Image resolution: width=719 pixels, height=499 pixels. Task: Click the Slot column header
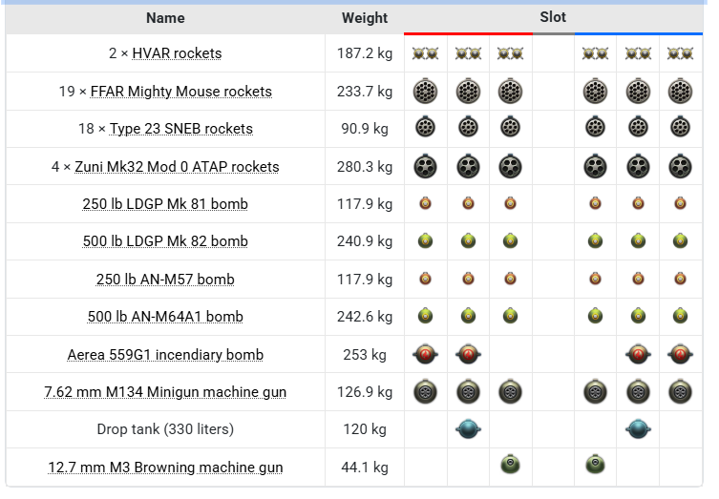(x=553, y=17)
